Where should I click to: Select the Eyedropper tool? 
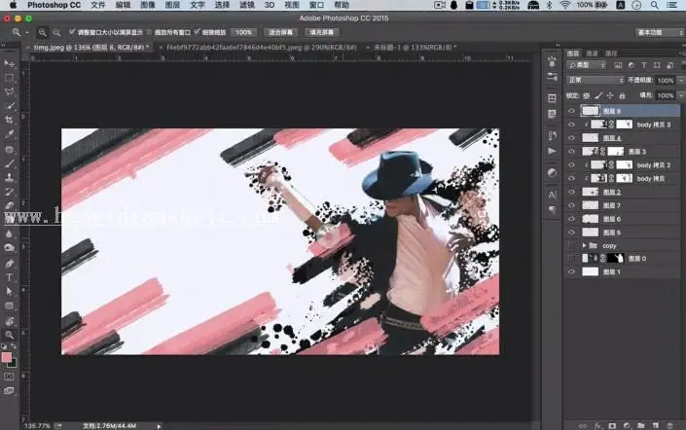[9, 134]
